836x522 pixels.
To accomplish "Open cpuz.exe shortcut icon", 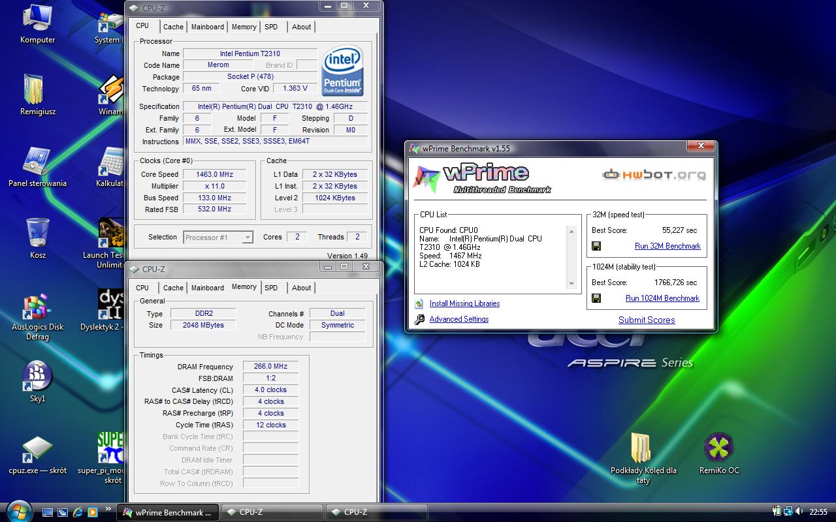I will (38, 449).
